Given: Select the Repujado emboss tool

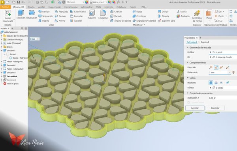Looking at the screenshot, I should pyautogui.click(x=62, y=11).
